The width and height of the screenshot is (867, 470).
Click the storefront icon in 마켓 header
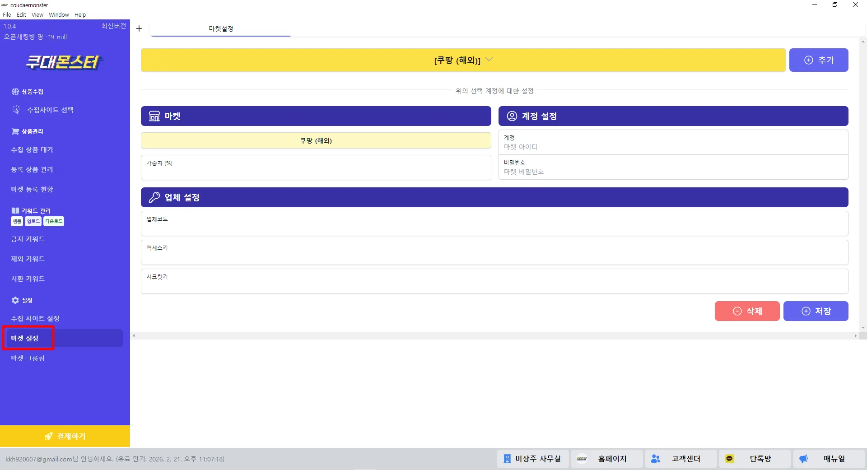(154, 116)
